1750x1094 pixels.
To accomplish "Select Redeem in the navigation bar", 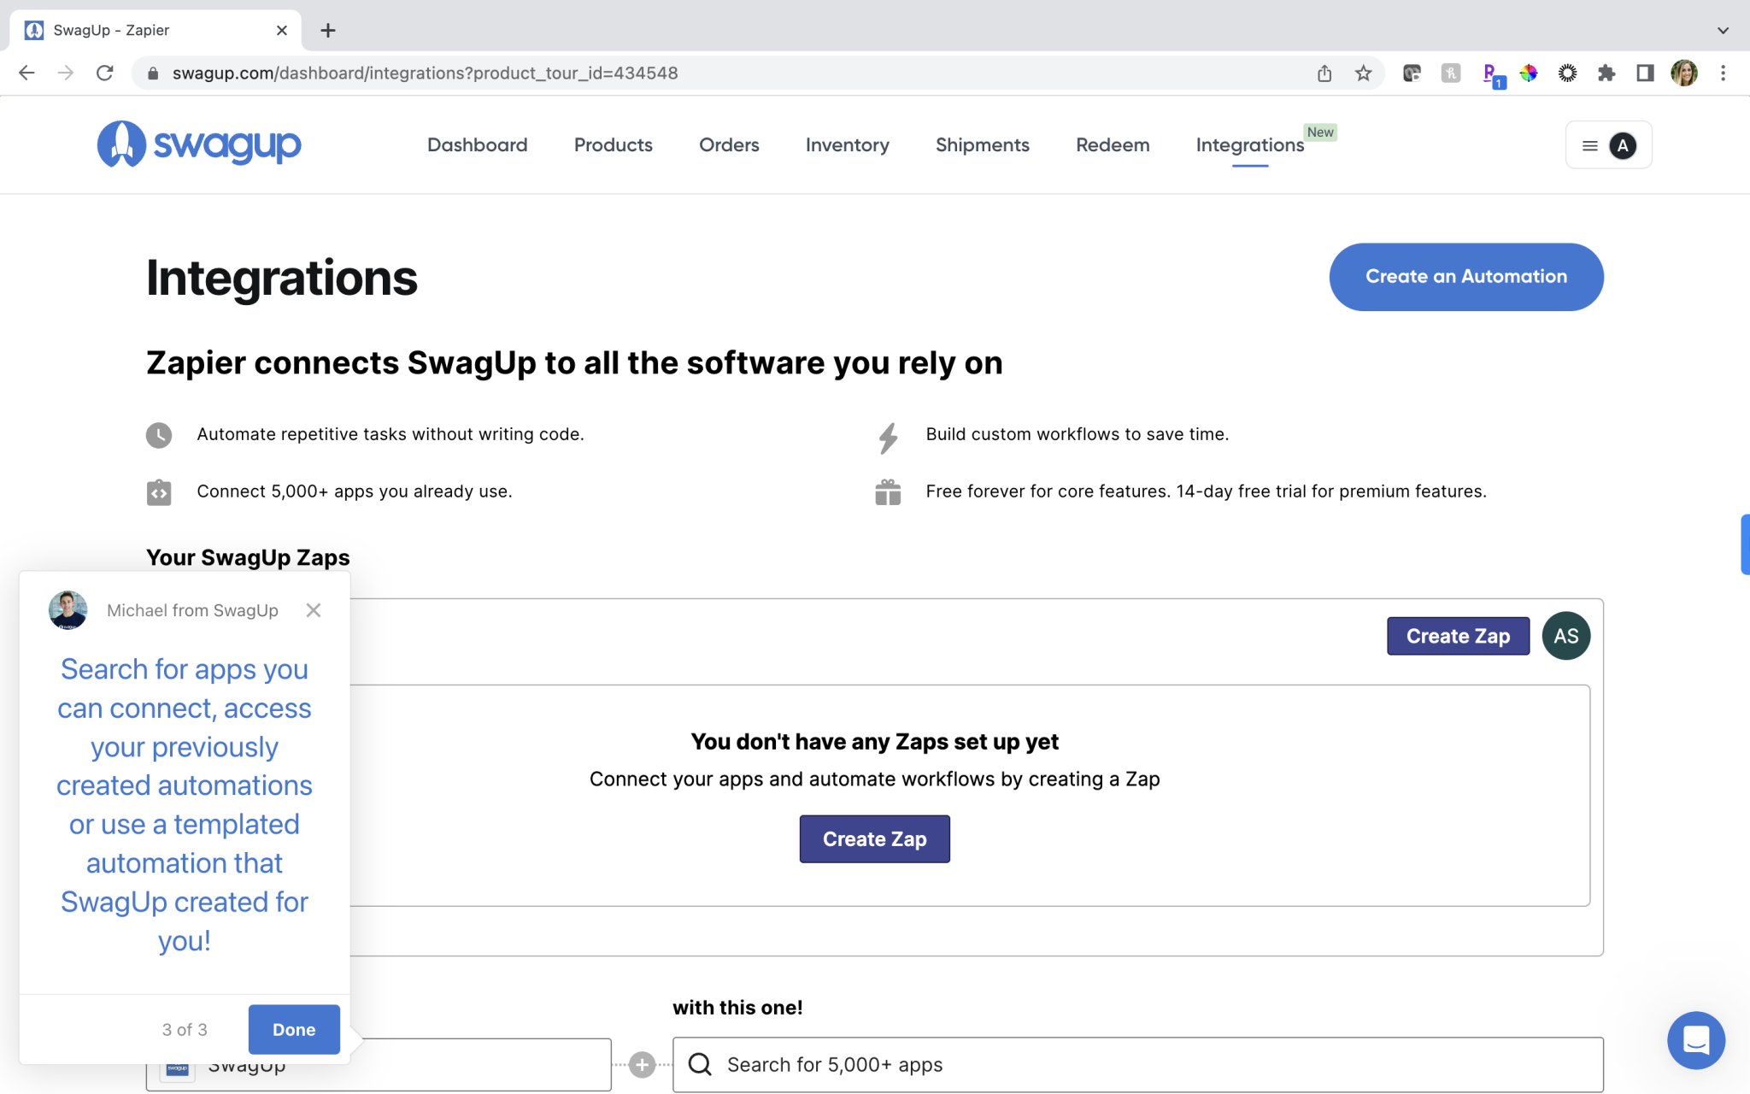I will pyautogui.click(x=1112, y=144).
